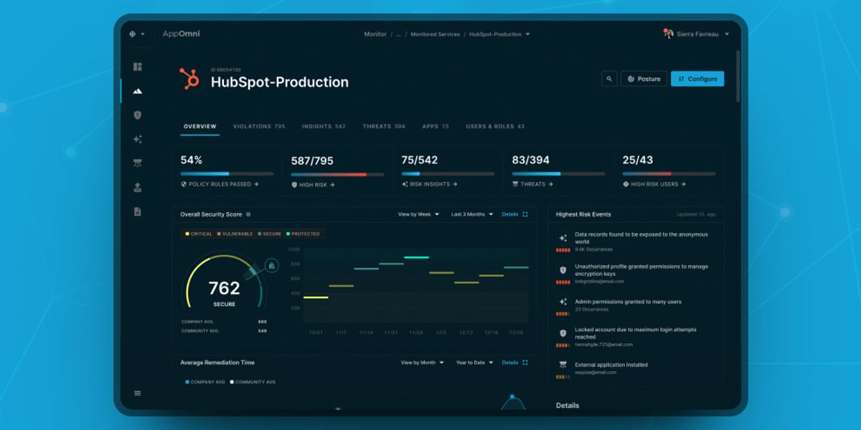Click the Reports document icon in the sidebar
Screen dimensions: 861x430
138,211
